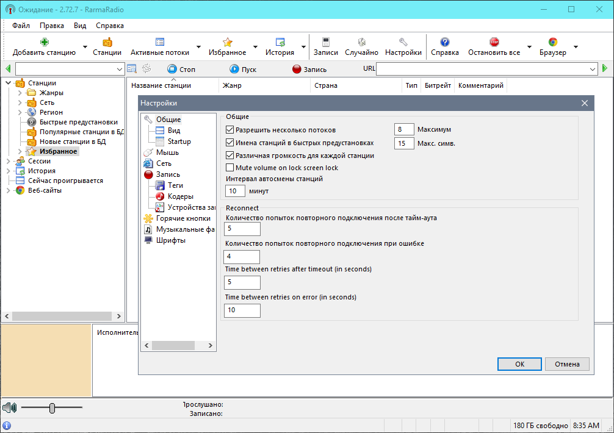Open the Help (Справка) menu
Viewport: 614px width, 433px height.
tap(110, 26)
